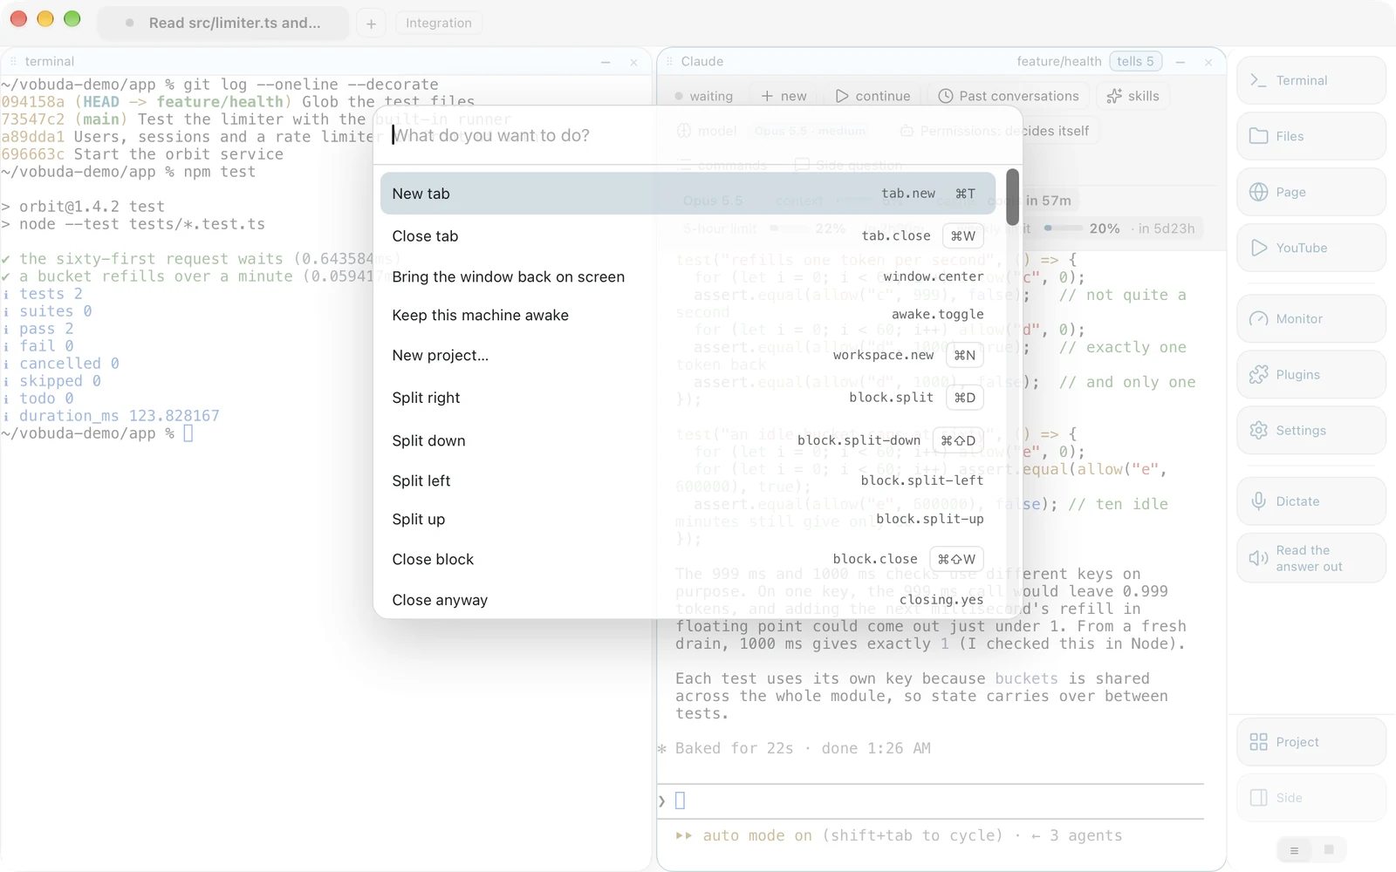This screenshot has height=872, width=1396.
Task: Click the 20% usage progress bar
Action: (1063, 228)
